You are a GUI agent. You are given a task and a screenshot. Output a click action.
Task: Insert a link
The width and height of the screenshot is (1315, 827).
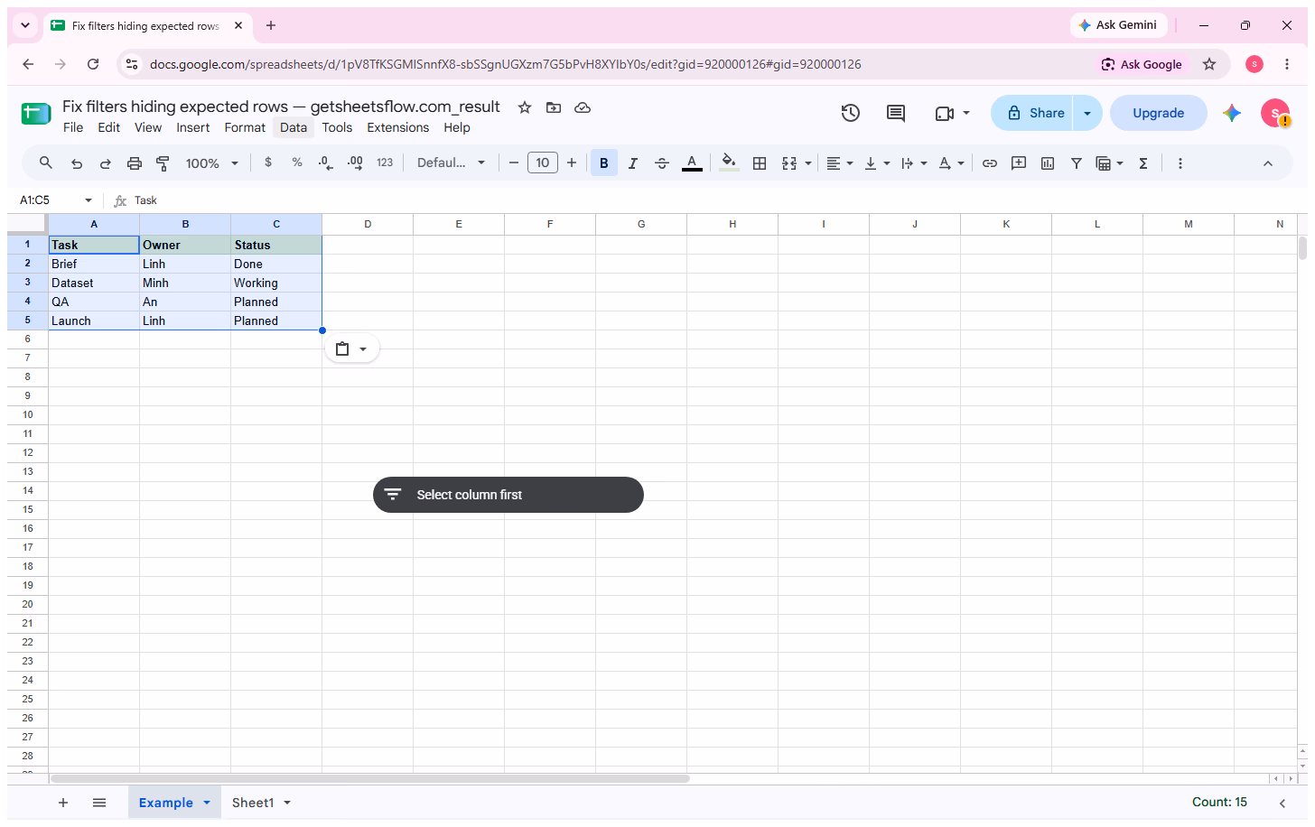click(x=990, y=163)
